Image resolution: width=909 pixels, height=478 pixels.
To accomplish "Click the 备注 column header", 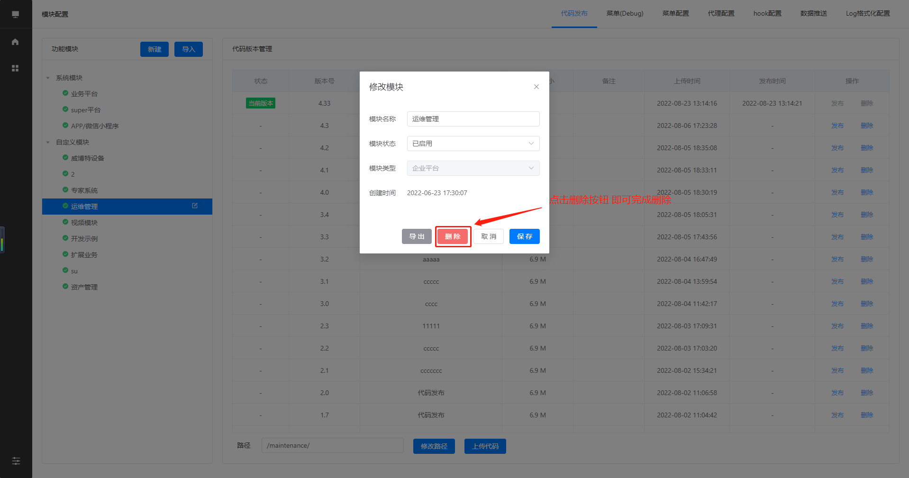I will pyautogui.click(x=609, y=81).
